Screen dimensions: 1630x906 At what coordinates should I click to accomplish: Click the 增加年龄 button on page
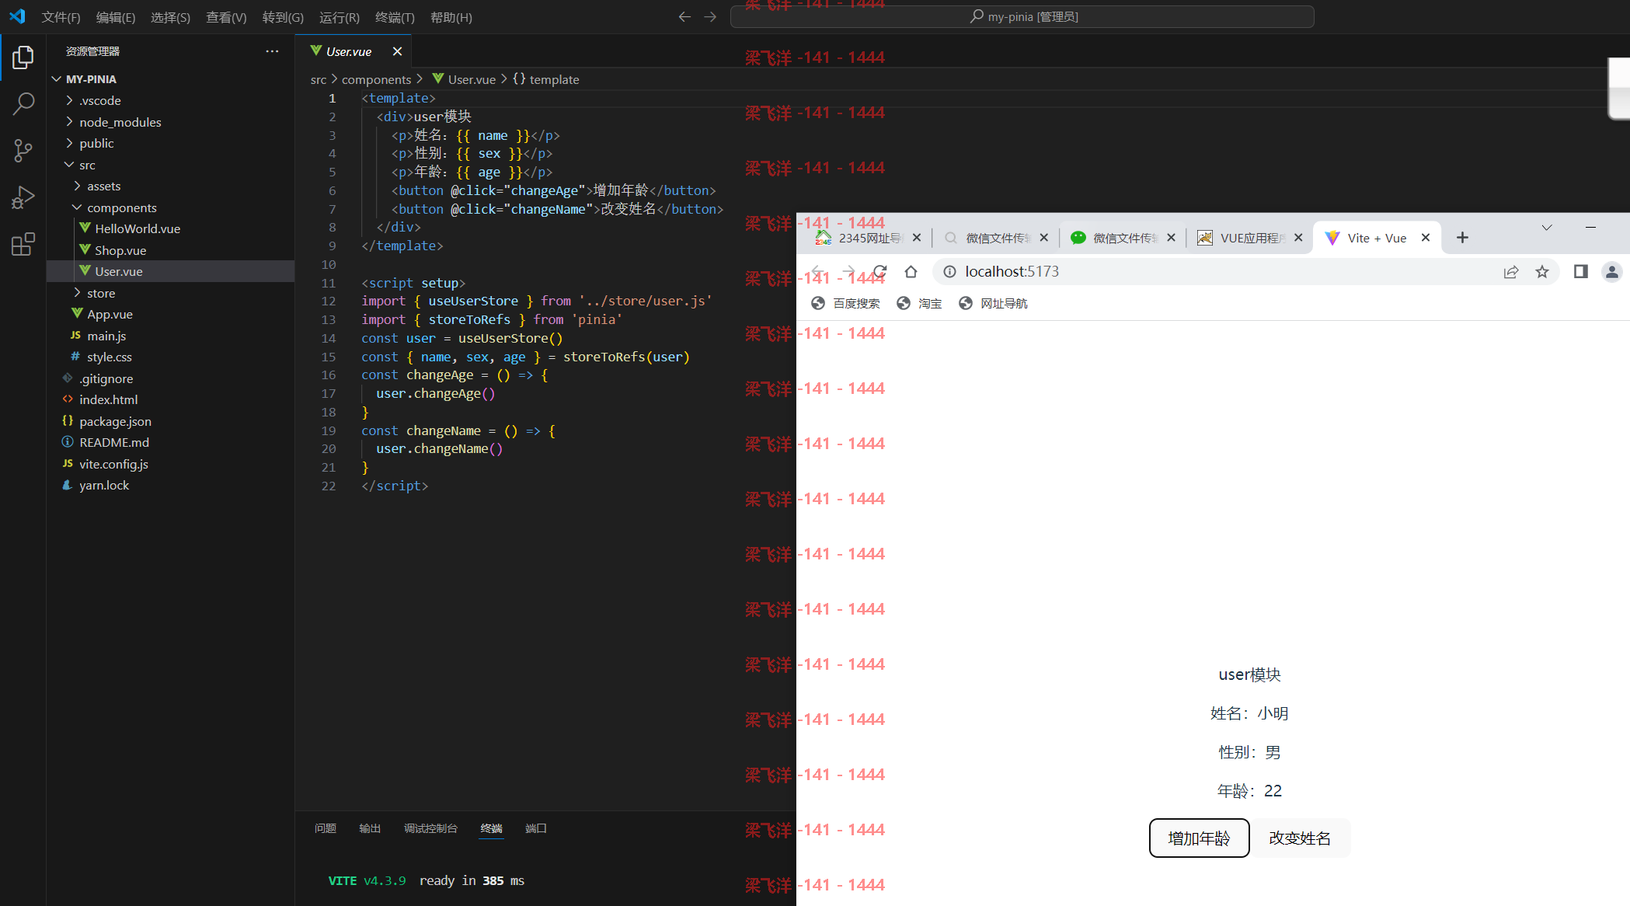[1199, 838]
